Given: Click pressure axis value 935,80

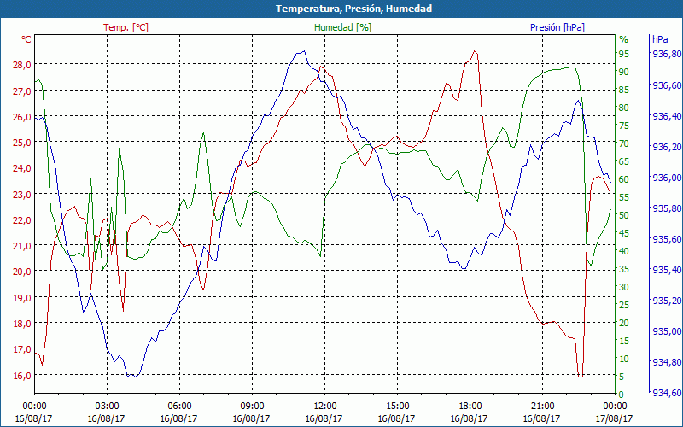Looking at the screenshot, I should (666, 208).
